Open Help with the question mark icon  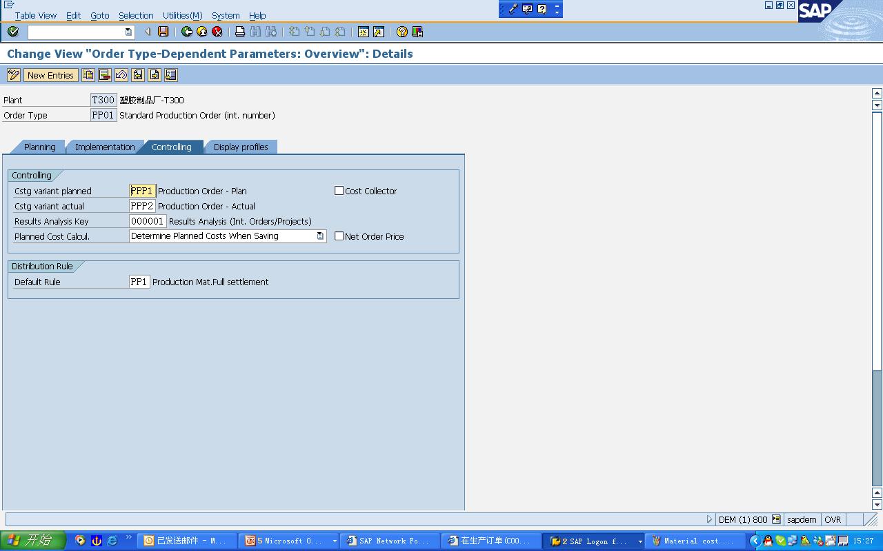click(401, 32)
